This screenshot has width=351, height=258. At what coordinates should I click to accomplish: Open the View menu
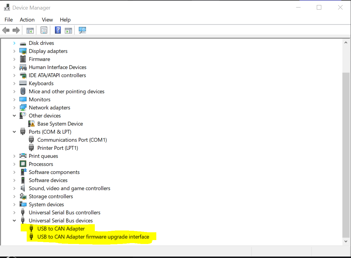47,20
